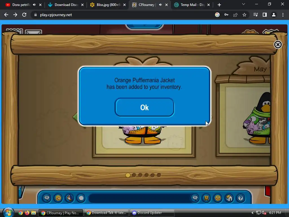Screen dimensions: 289x217
Task: Show hidden tray icons arrow
Action: 253,213
